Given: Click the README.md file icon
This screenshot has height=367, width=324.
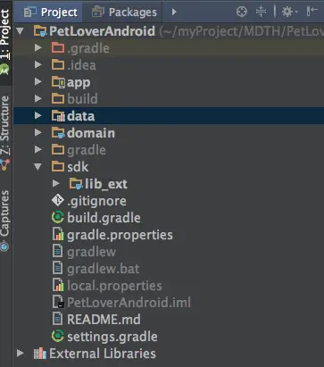Looking at the screenshot, I should [57, 319].
